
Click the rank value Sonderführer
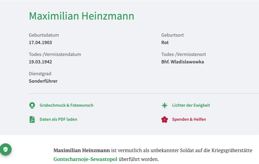pyautogui.click(x=43, y=81)
